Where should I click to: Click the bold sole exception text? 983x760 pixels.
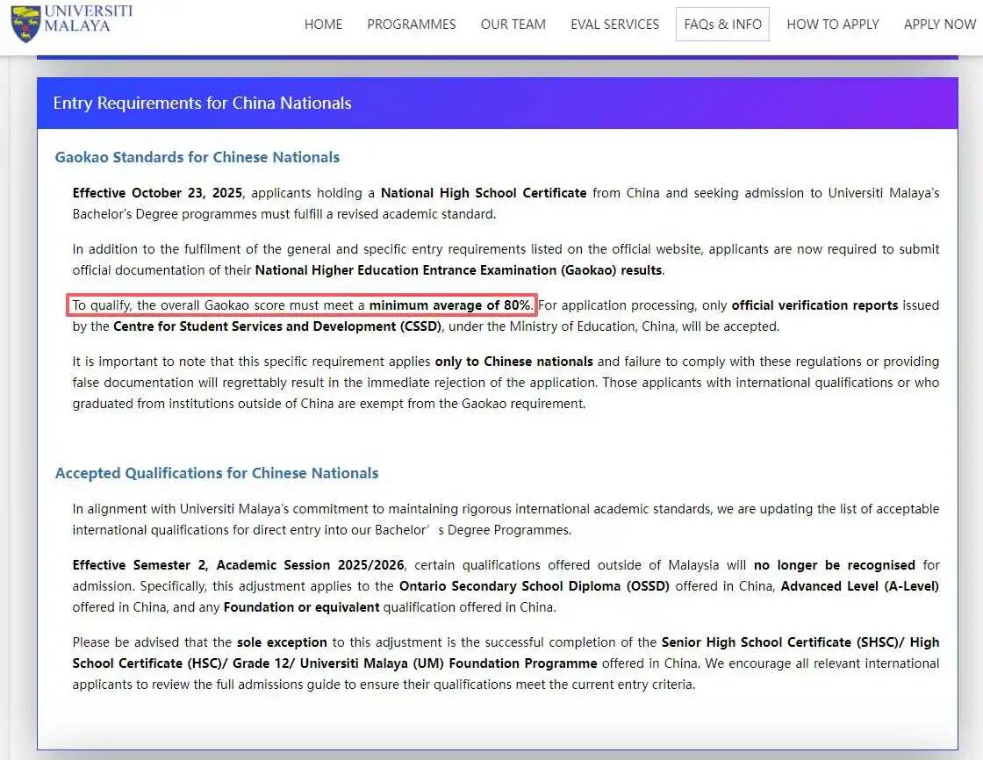click(x=282, y=642)
